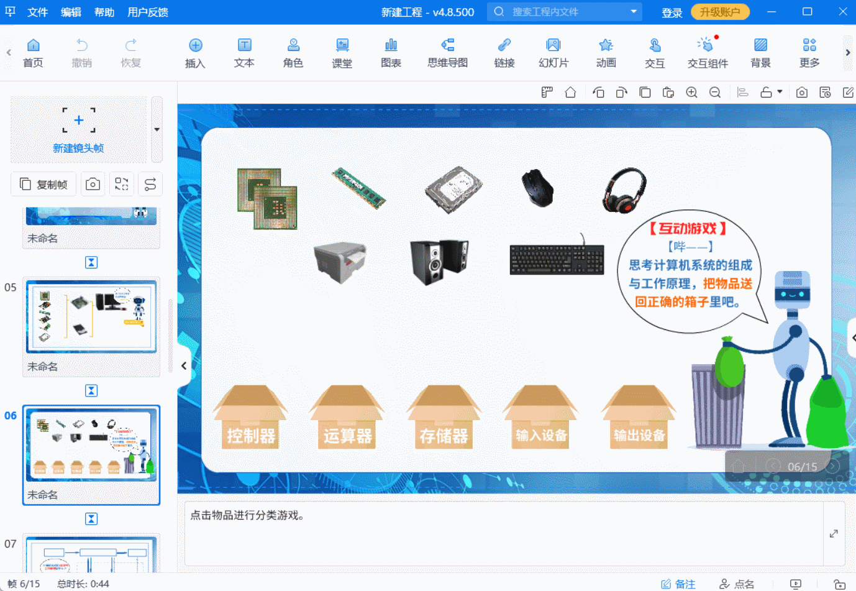Rotate canvas counterclockwise
The image size is (856, 591).
(598, 93)
